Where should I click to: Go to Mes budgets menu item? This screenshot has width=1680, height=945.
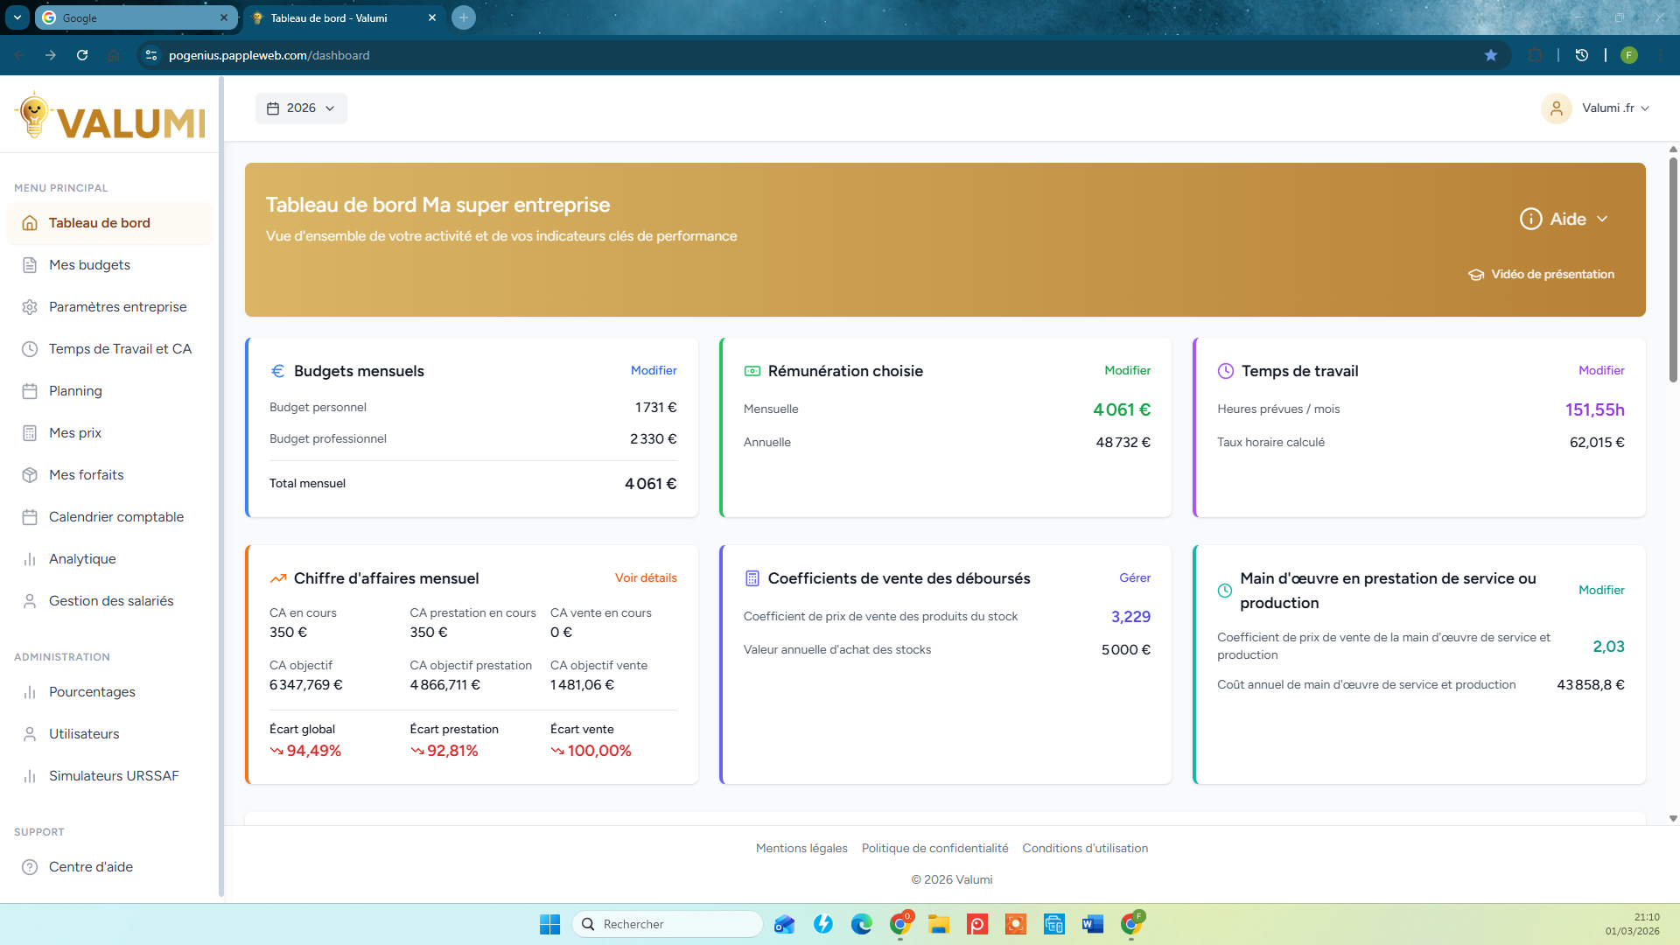(x=89, y=265)
